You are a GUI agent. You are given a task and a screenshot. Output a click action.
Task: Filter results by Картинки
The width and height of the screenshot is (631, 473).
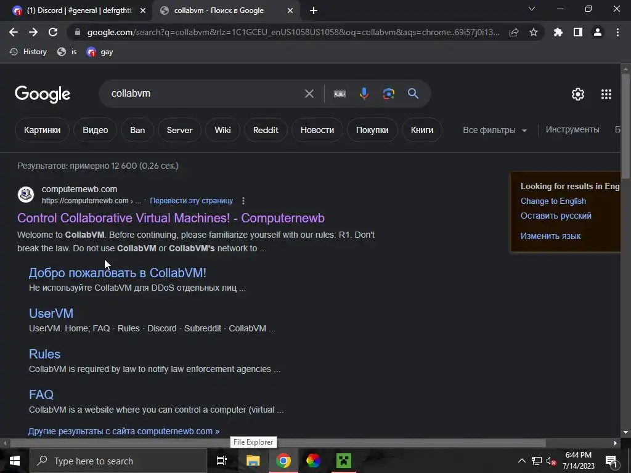pyautogui.click(x=43, y=130)
